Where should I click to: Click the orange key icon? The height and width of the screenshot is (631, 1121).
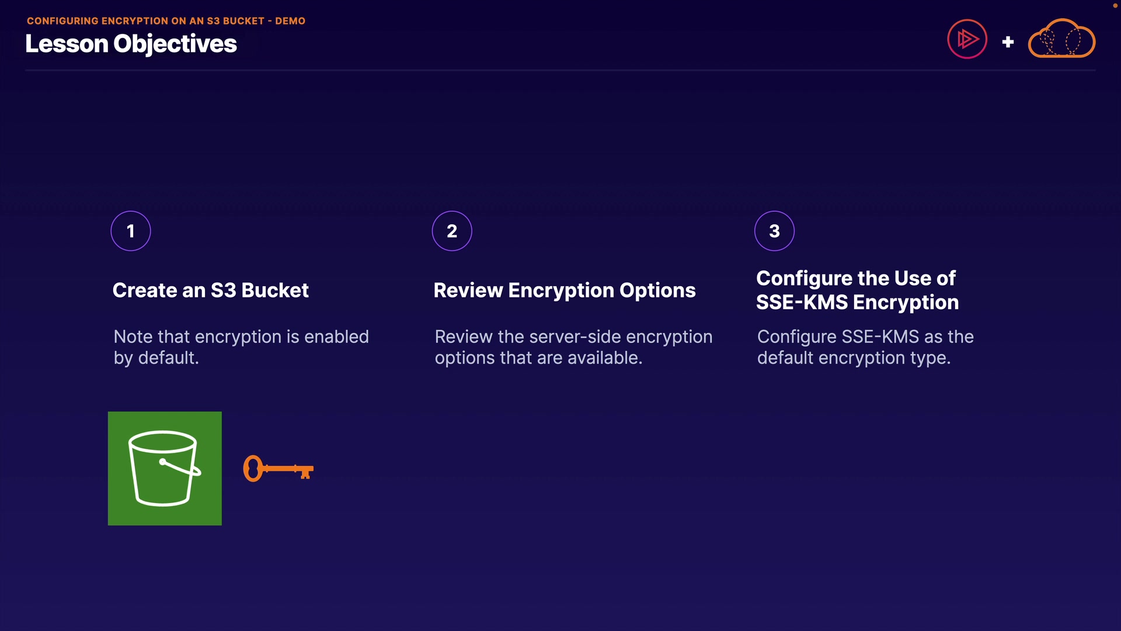coord(278,469)
